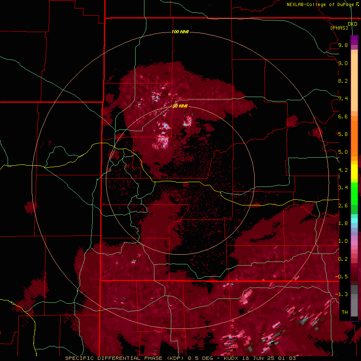Click the NEXLAB-College of DuPage watermark text
This screenshot has height=361, width=361.
pos(322,4)
